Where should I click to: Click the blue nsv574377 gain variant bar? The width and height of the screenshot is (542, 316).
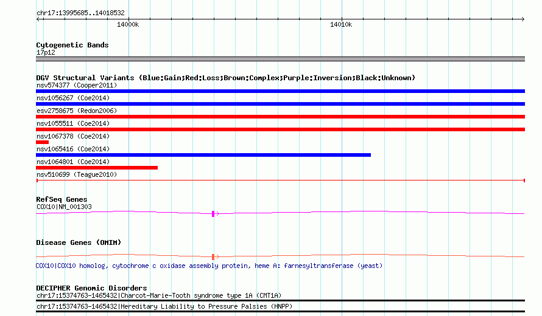(x=280, y=91)
